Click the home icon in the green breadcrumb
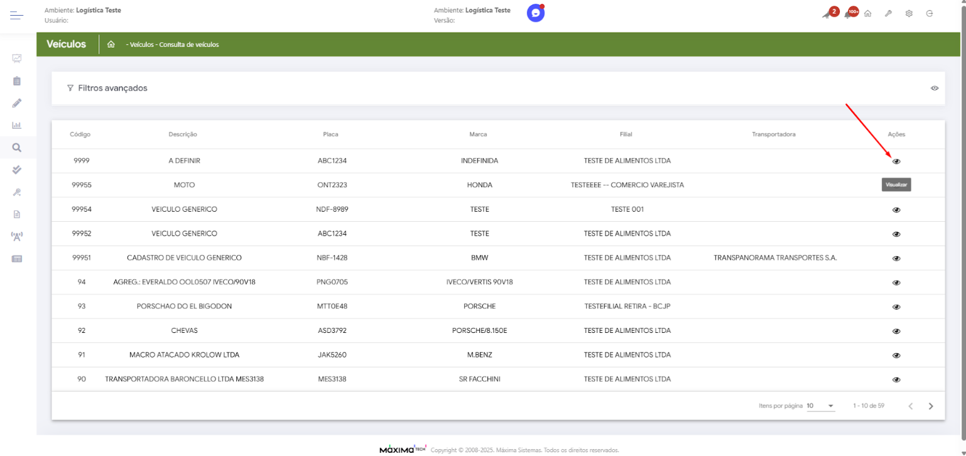The width and height of the screenshot is (966, 456). [x=111, y=45]
